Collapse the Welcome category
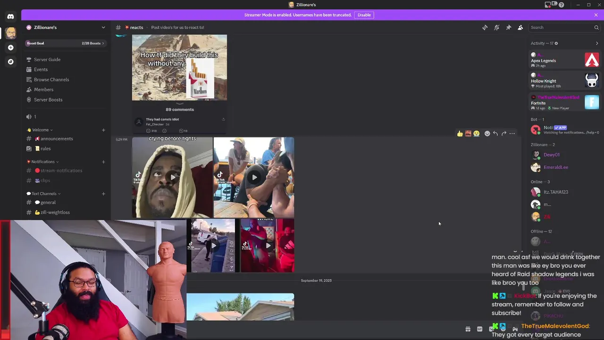604x340 pixels. (40, 130)
